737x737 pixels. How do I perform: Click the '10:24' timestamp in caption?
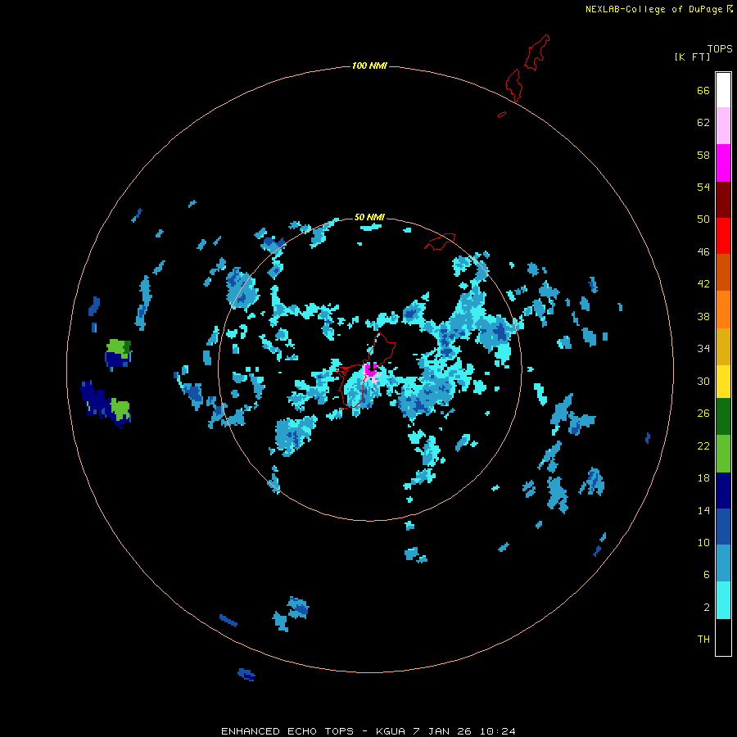point(497,731)
